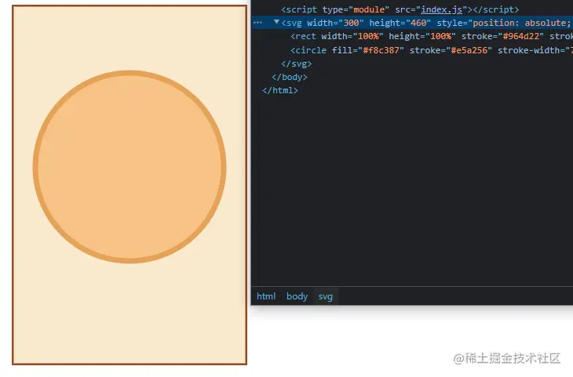573x377 pixels.
Task: Click the circle stroke value "#e5a256"
Action: click(469, 50)
